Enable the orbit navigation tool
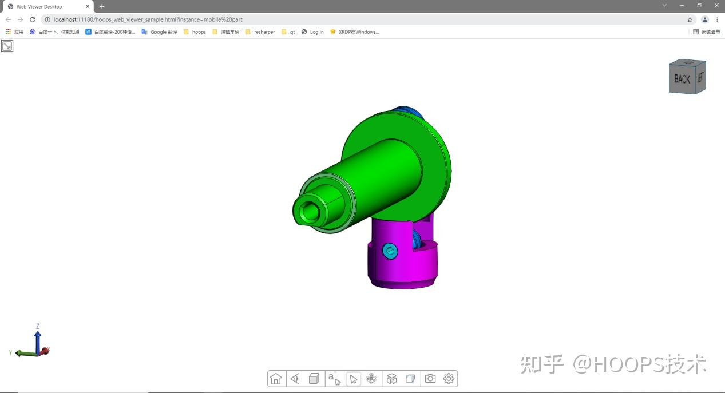Image resolution: width=725 pixels, height=393 pixels. pos(372,378)
